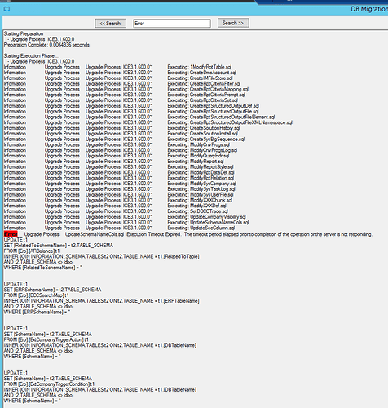388x408 pixels.
Task: Click the 'Starting Preparation' line
Action: click(24, 33)
